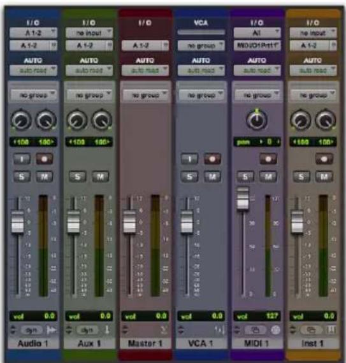Open output window icon on Inst 1 A 1-2
Screen dimensions: 346x363
click(333, 45)
